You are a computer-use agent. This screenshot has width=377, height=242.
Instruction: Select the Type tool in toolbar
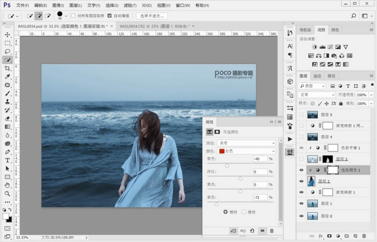coord(7,160)
